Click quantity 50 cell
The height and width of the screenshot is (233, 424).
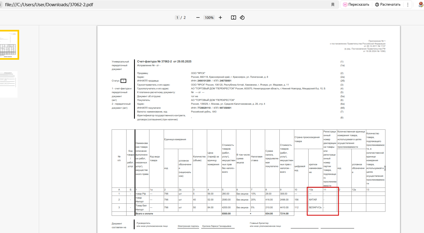(x=200, y=207)
